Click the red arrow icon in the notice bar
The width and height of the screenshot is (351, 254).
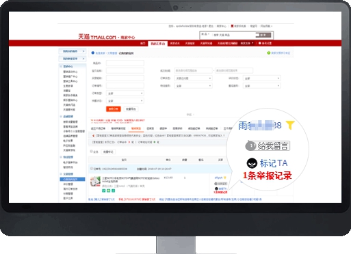click(93, 136)
